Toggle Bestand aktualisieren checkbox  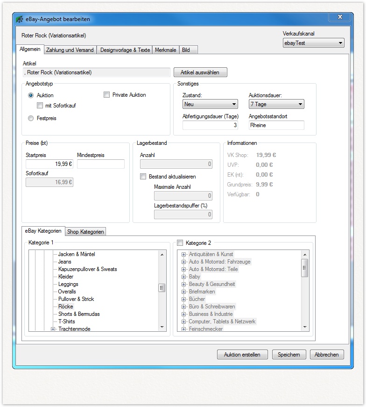tap(143, 177)
